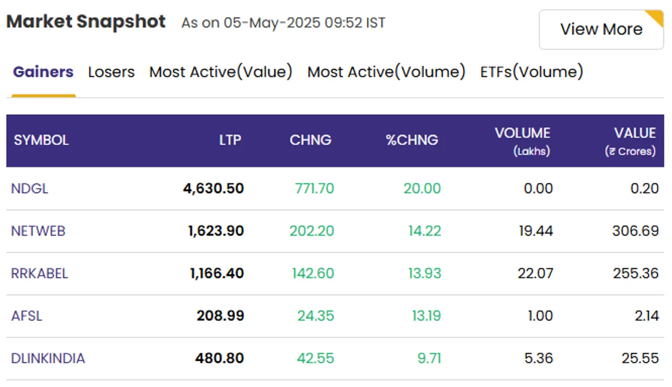Click NETWEB percent change 14.22

[x=425, y=231]
